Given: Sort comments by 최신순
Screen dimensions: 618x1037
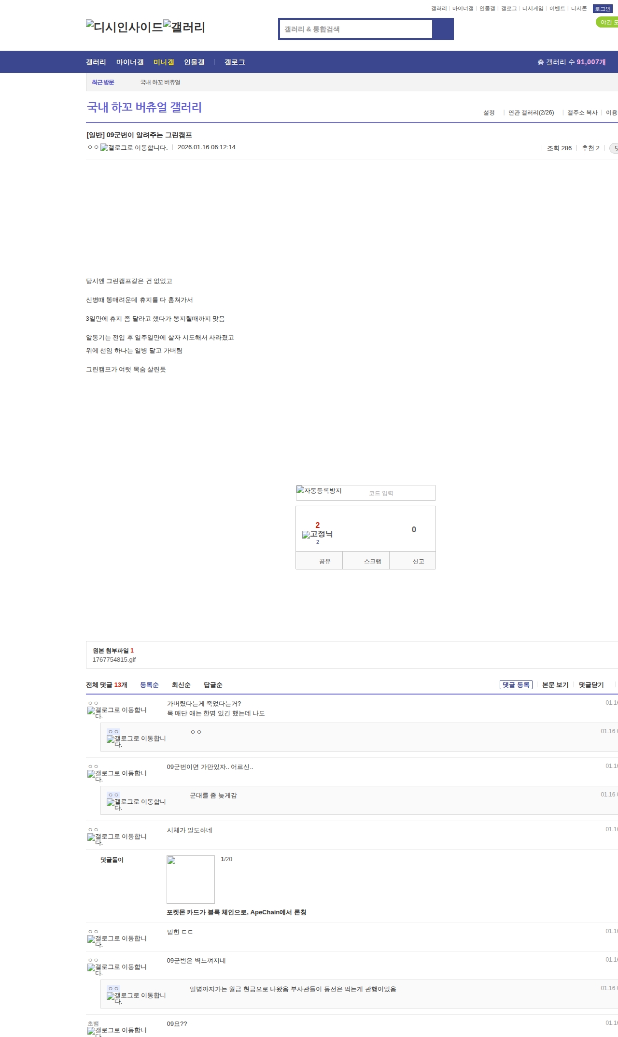Looking at the screenshot, I should coord(181,685).
